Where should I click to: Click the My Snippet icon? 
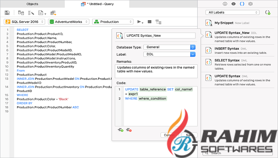[x=208, y=23]
